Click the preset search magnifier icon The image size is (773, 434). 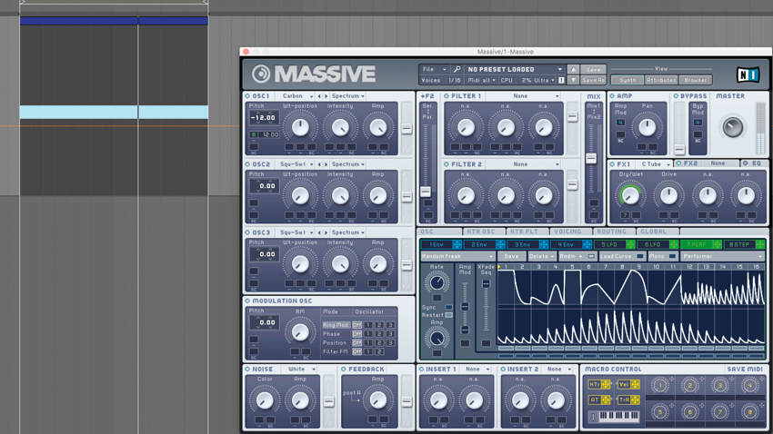[x=457, y=69]
